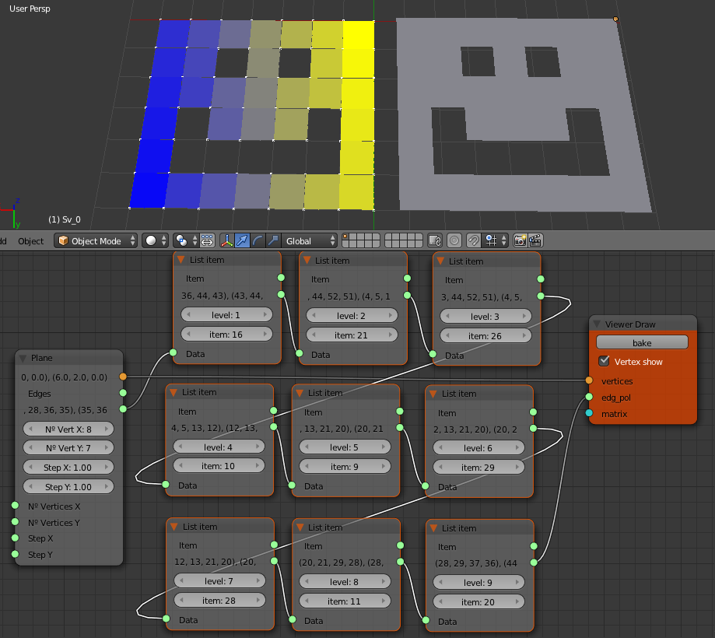
Task: Click the item: 29 field
Action: 478,468
